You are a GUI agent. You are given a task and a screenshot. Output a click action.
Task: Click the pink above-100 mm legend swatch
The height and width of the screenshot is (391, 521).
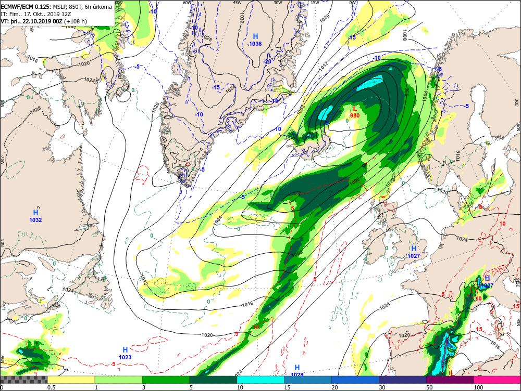point(497,380)
